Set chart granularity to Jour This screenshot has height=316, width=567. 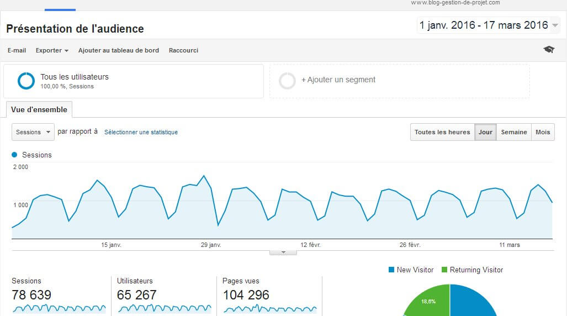(x=485, y=132)
